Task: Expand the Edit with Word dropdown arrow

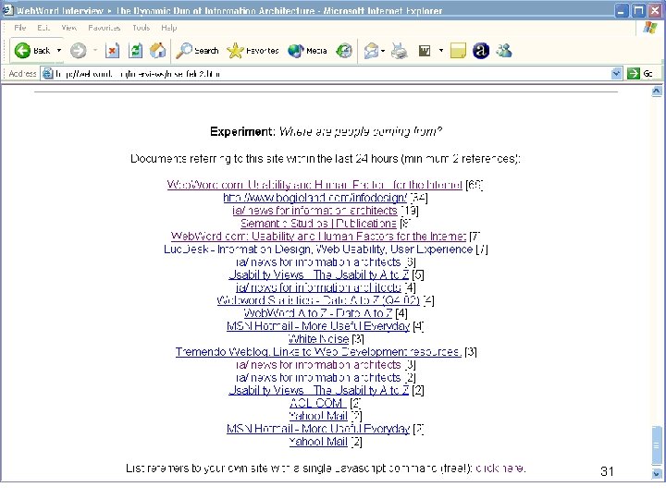Action: coord(441,51)
